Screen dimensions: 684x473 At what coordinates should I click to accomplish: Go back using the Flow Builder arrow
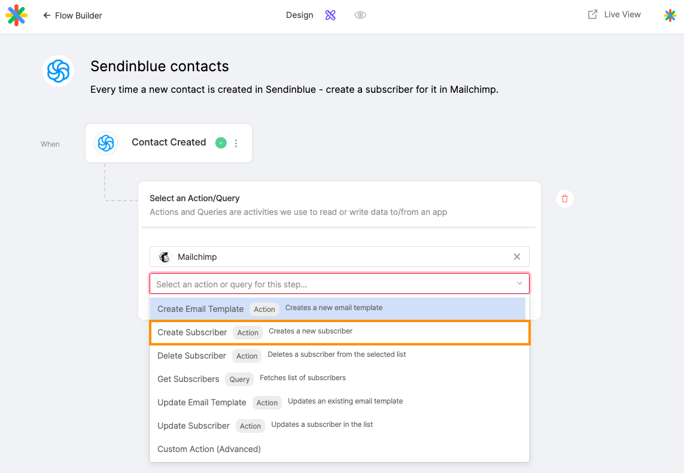click(47, 16)
